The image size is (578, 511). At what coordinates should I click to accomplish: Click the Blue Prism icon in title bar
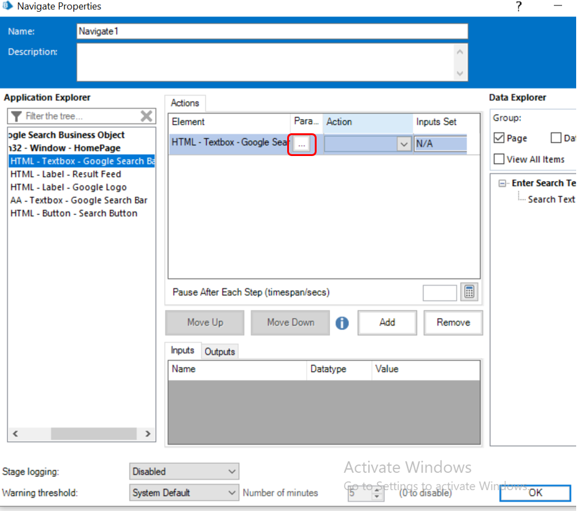click(x=7, y=6)
